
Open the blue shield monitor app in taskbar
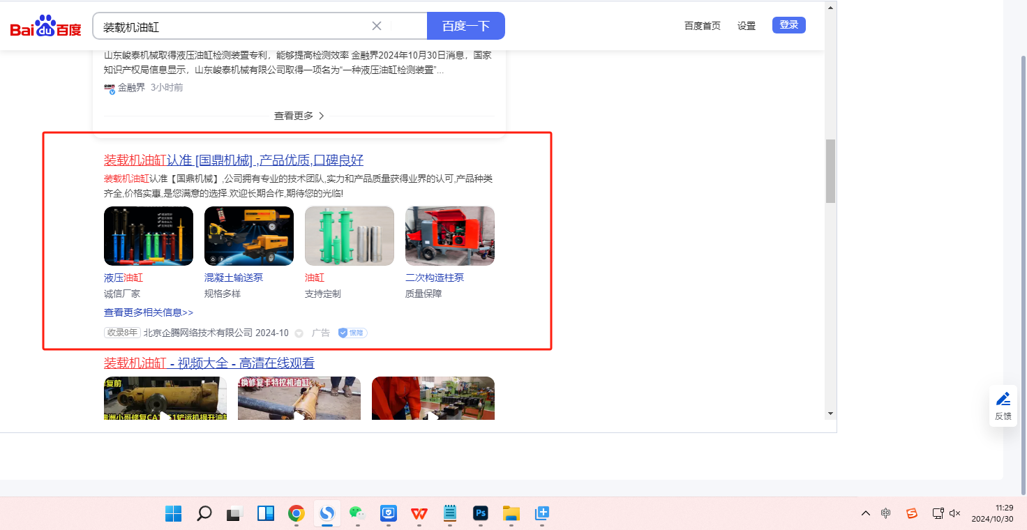tap(389, 514)
